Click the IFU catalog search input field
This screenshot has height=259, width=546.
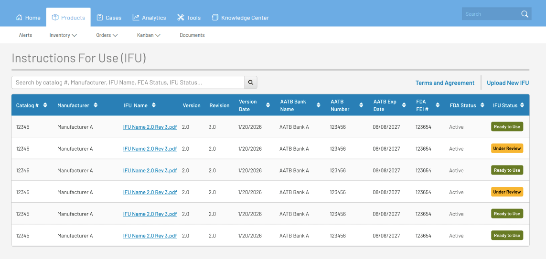(x=128, y=83)
